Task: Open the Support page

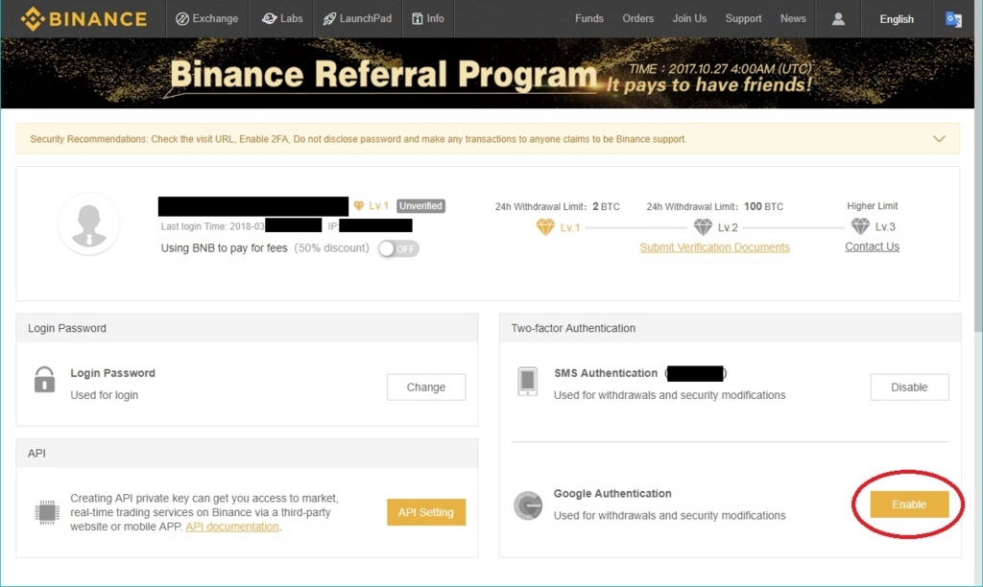Action: tap(744, 19)
